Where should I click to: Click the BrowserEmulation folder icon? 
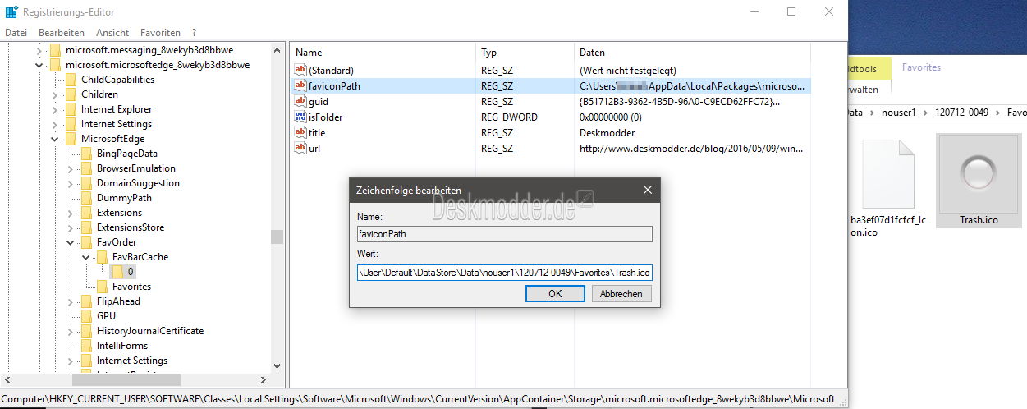click(86, 168)
